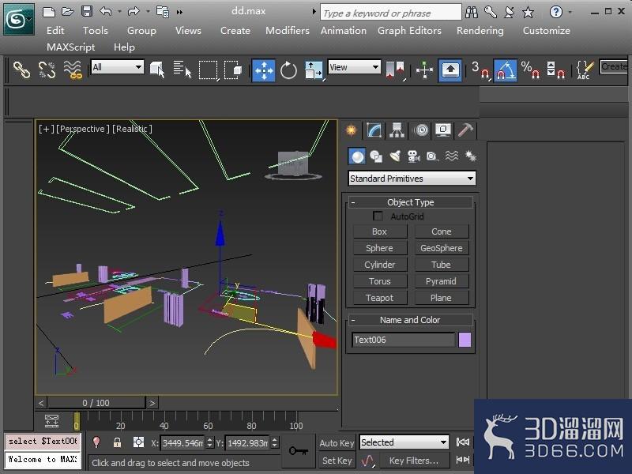This screenshot has height=474, width=632.
Task: Toggle the Angle Snap button
Action: coord(505,70)
